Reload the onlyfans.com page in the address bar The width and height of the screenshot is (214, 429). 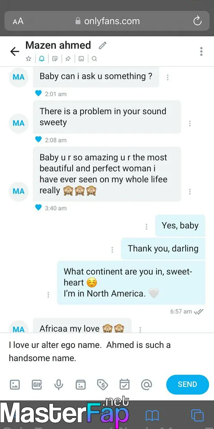pos(197,21)
